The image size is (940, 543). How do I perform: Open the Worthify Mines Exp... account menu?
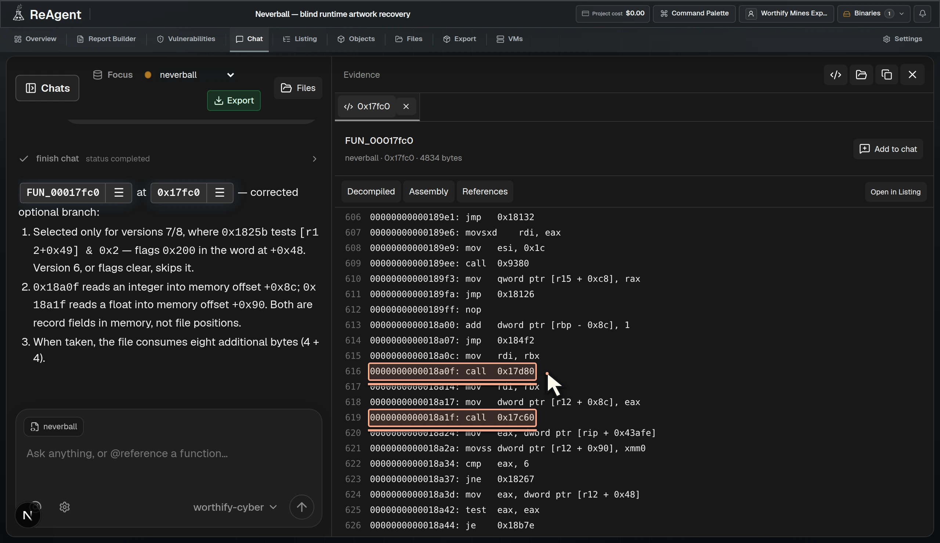(x=786, y=14)
